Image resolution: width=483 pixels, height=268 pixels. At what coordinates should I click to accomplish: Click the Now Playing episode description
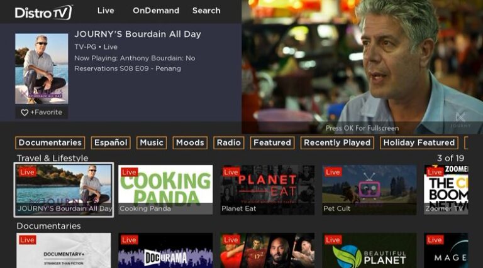[135, 63]
